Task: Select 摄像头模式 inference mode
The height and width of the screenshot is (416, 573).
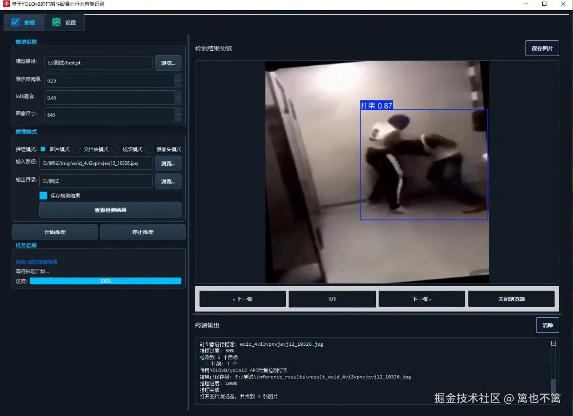Action: [149, 149]
